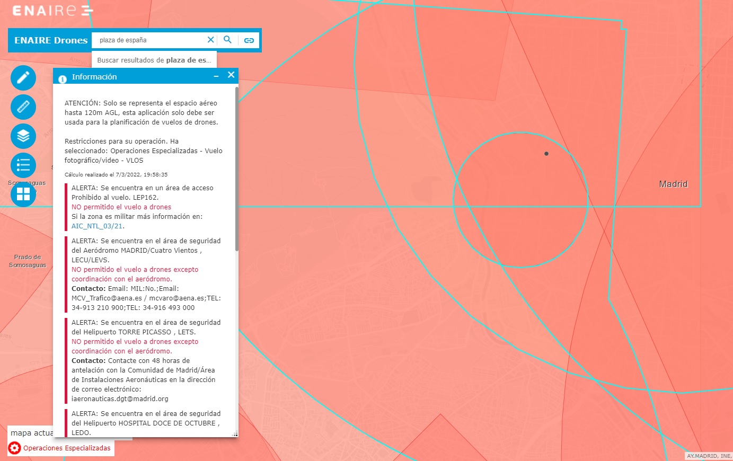This screenshot has width=733, height=461.
Task: Select the pencil draw tool
Action: [23, 78]
